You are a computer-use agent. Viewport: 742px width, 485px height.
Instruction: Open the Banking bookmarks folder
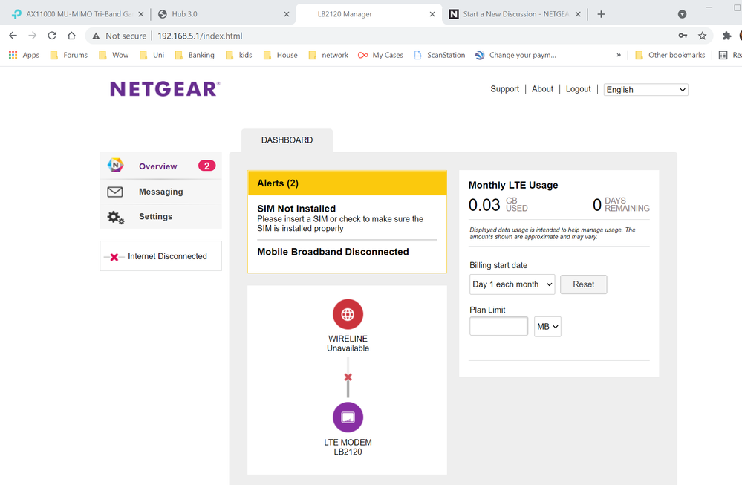(195, 55)
